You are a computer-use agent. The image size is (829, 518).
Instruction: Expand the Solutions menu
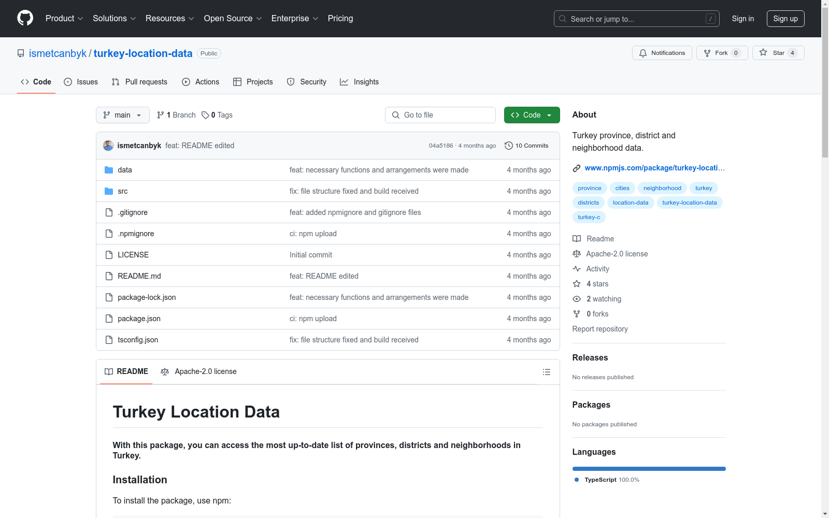[115, 19]
